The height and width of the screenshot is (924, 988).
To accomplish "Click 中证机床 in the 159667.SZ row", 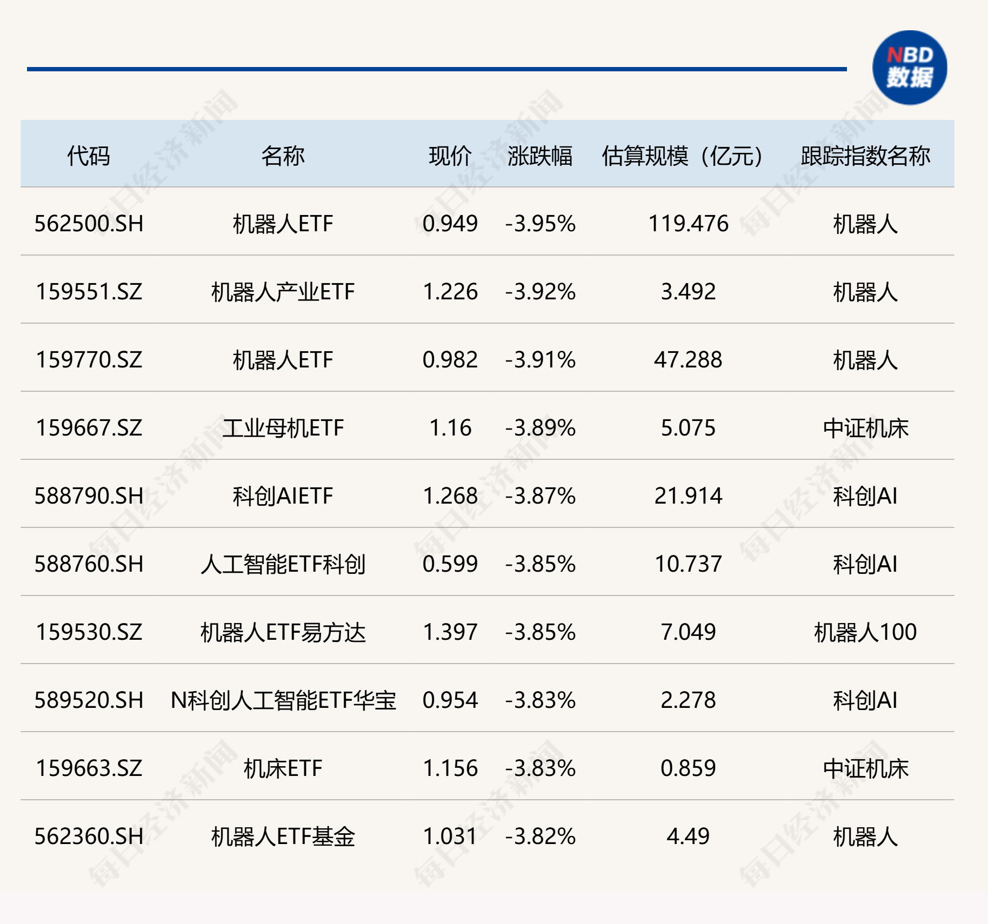I will coord(865,428).
